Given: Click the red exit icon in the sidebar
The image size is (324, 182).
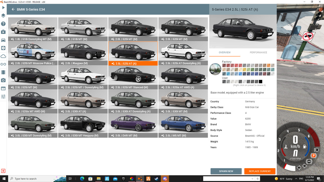Looking at the screenshot, I should pos(3,171).
